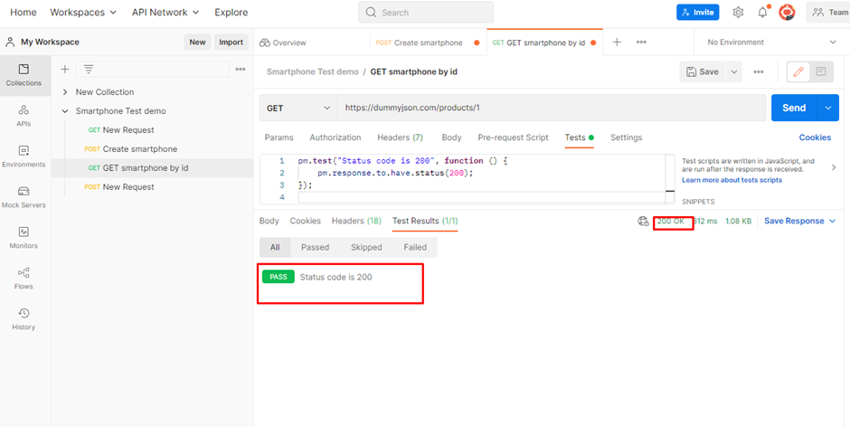850x427 pixels.
Task: Open the user avatar menu
Action: coord(787,13)
